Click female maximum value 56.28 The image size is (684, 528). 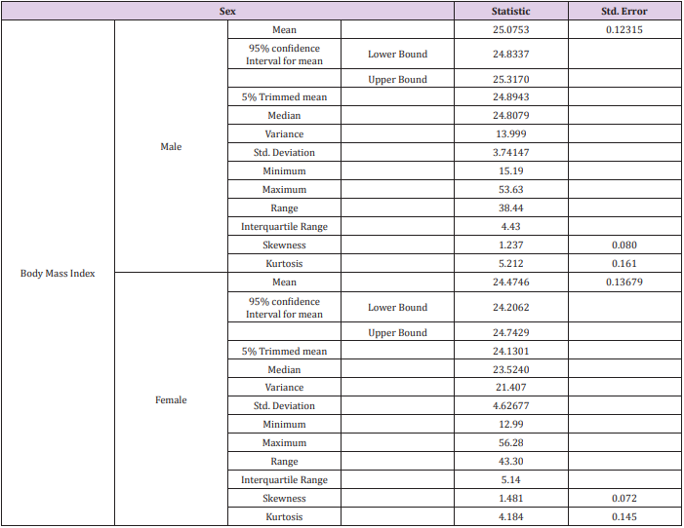click(511, 442)
